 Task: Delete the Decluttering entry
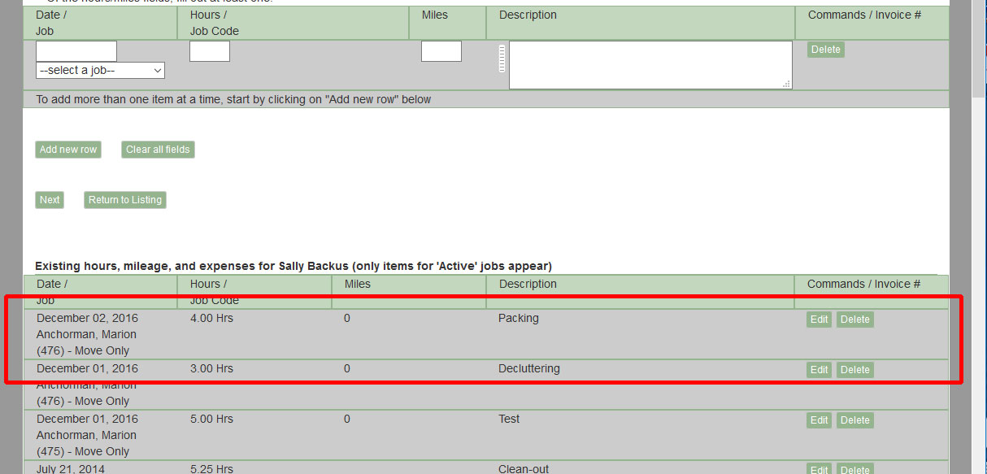point(855,370)
